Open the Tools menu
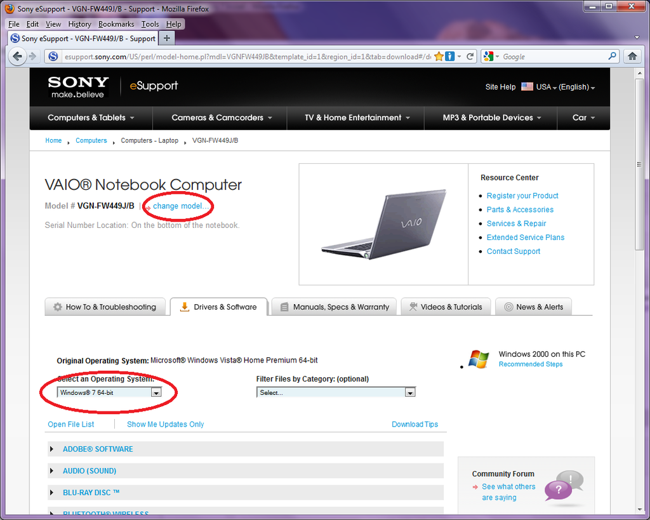650x520 pixels. [150, 24]
